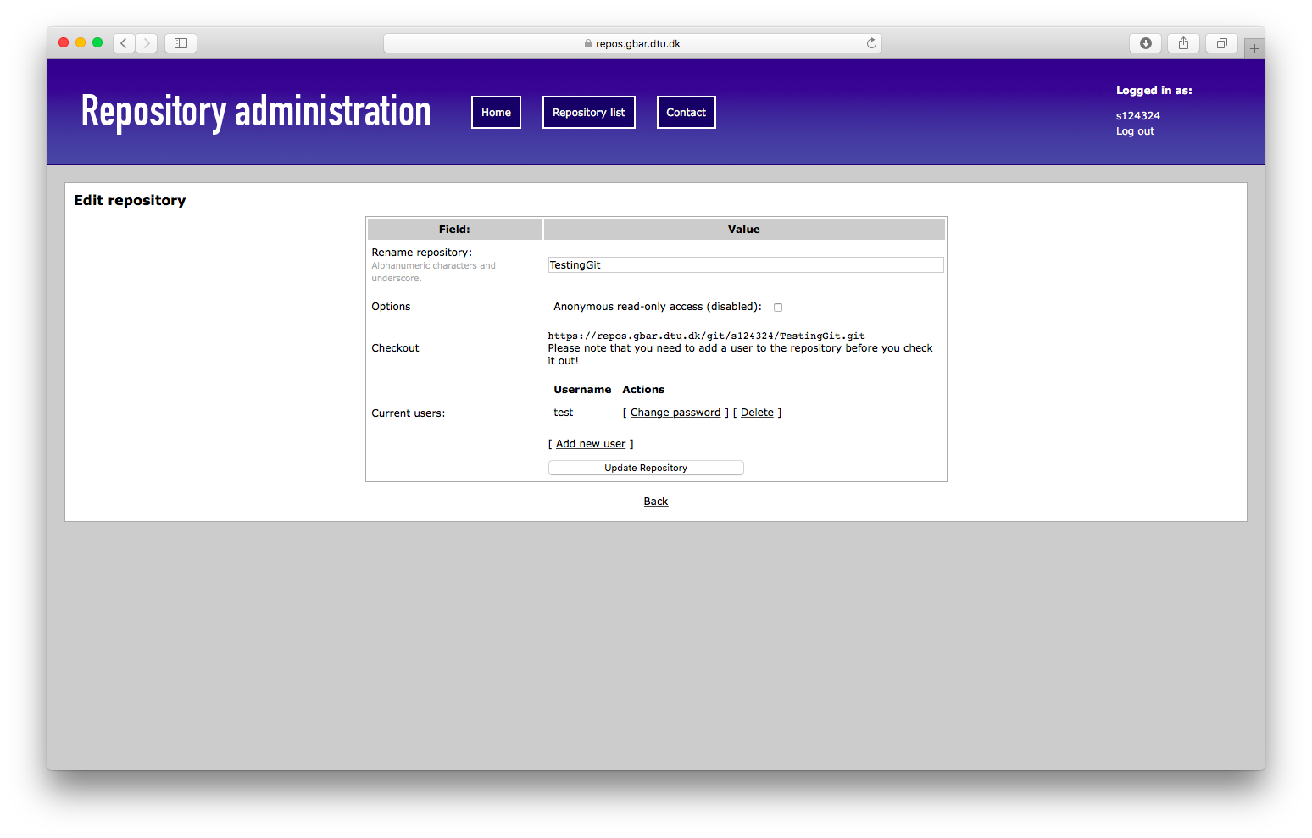This screenshot has height=838, width=1312.
Task: Open the Share button in the toolbar
Action: click(x=1183, y=43)
